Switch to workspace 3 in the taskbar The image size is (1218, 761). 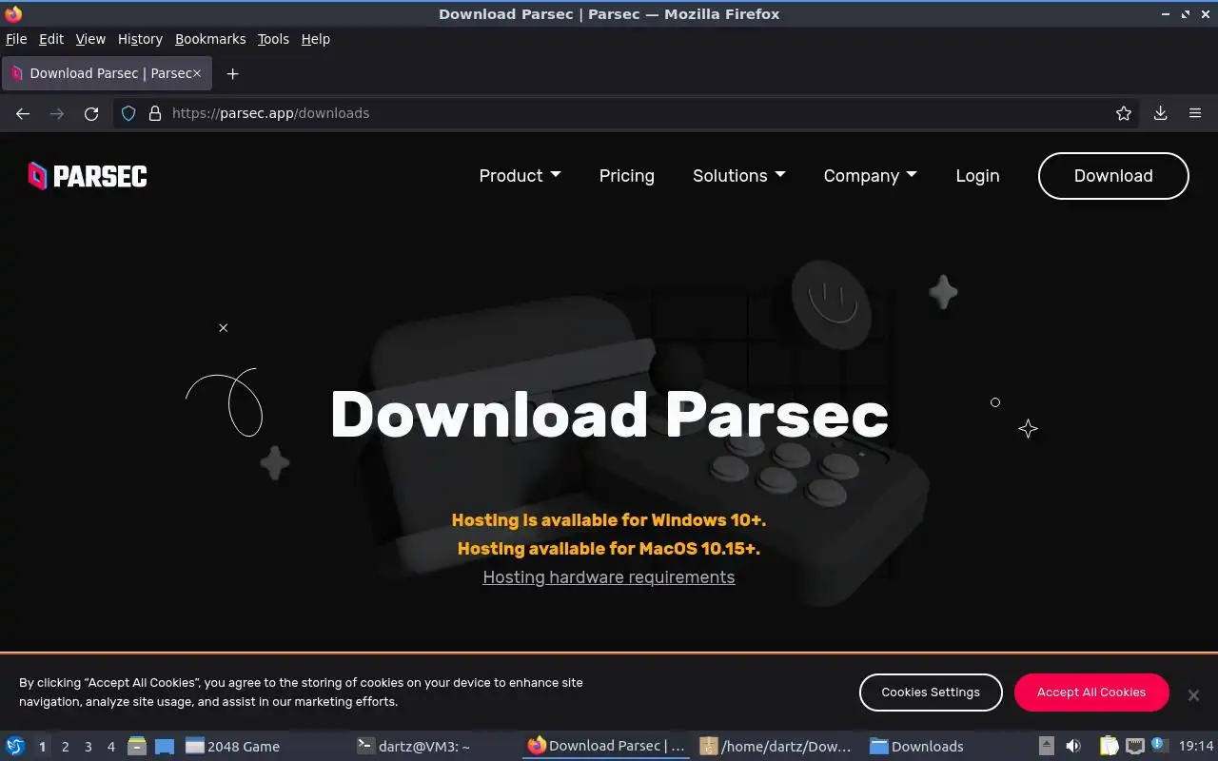pos(88,747)
